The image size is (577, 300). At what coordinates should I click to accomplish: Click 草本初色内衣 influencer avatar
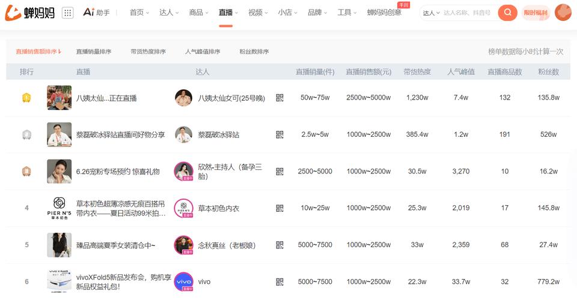coord(183,208)
